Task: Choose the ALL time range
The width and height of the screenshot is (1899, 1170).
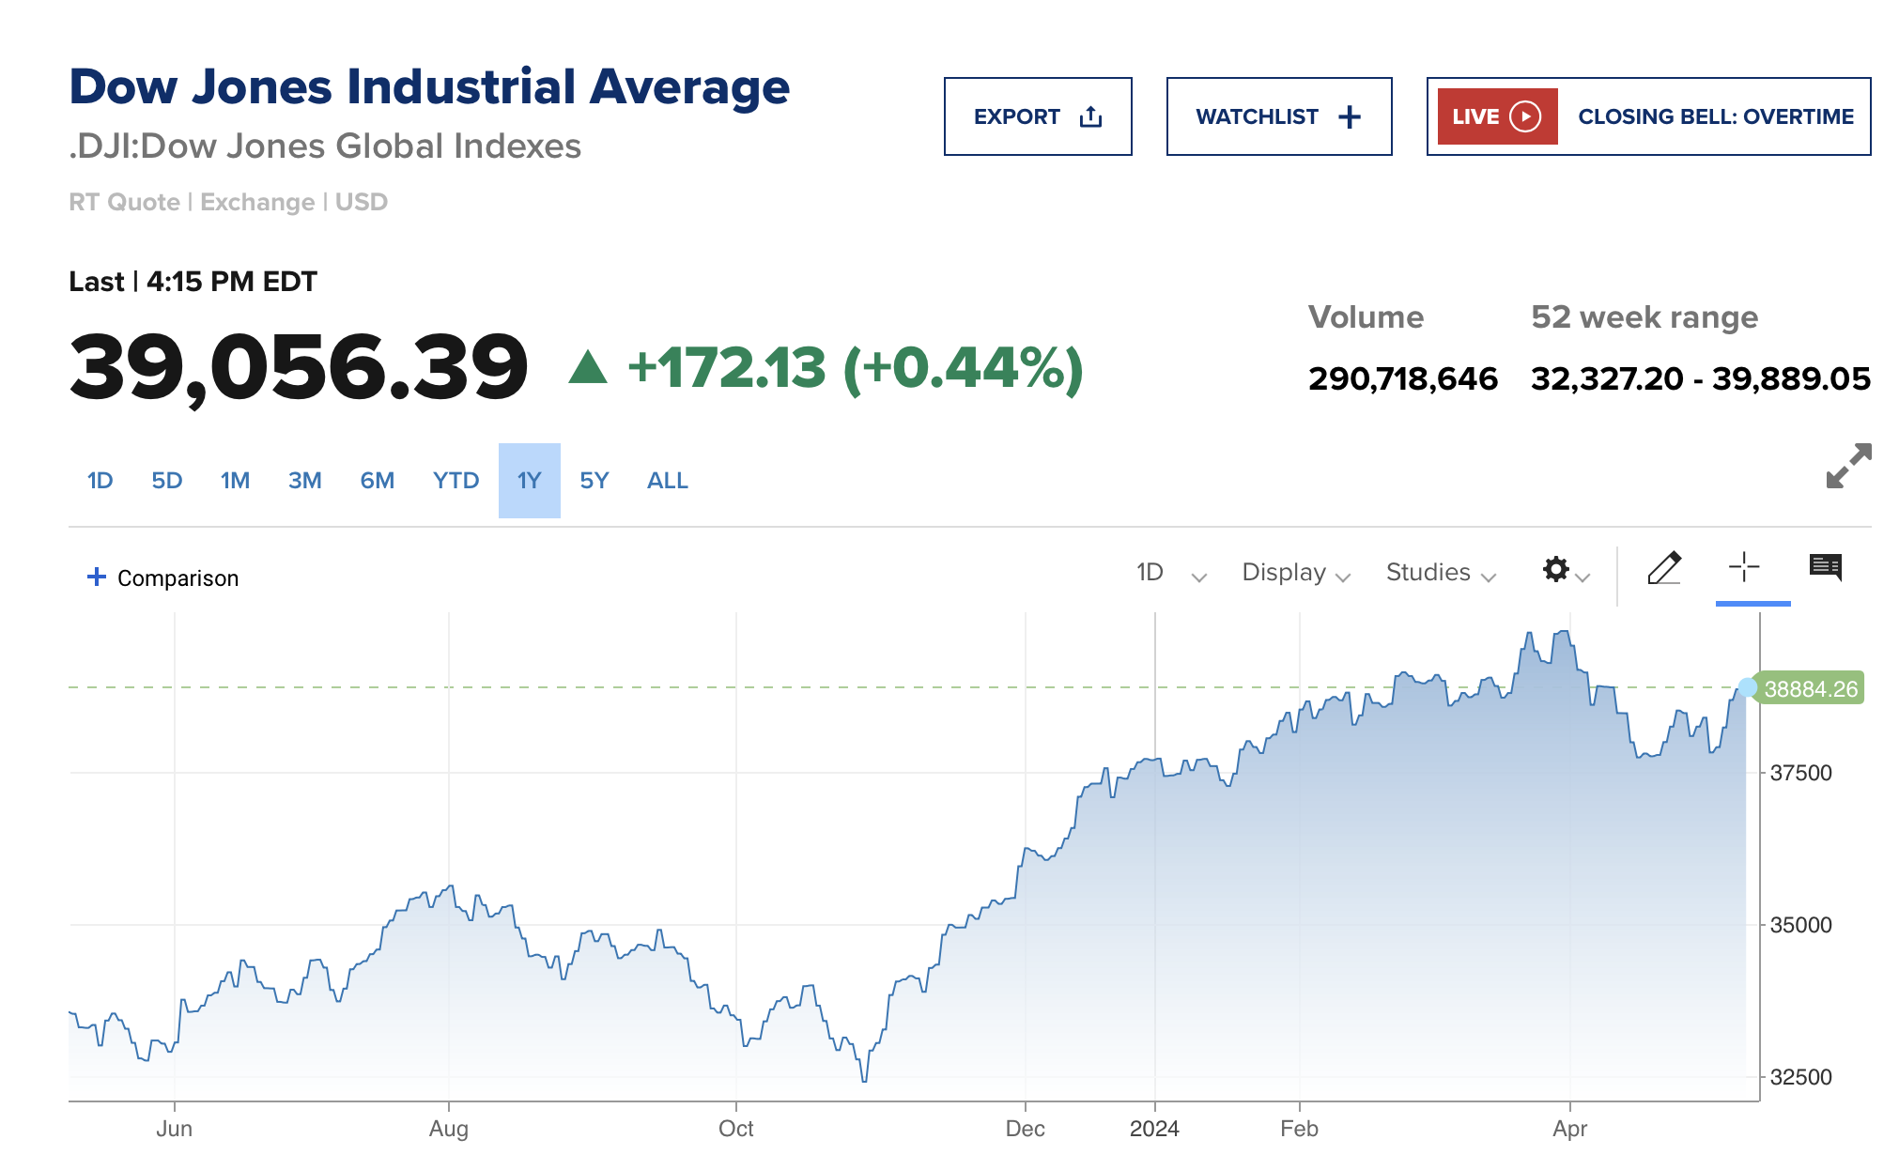Action: pyautogui.click(x=667, y=481)
